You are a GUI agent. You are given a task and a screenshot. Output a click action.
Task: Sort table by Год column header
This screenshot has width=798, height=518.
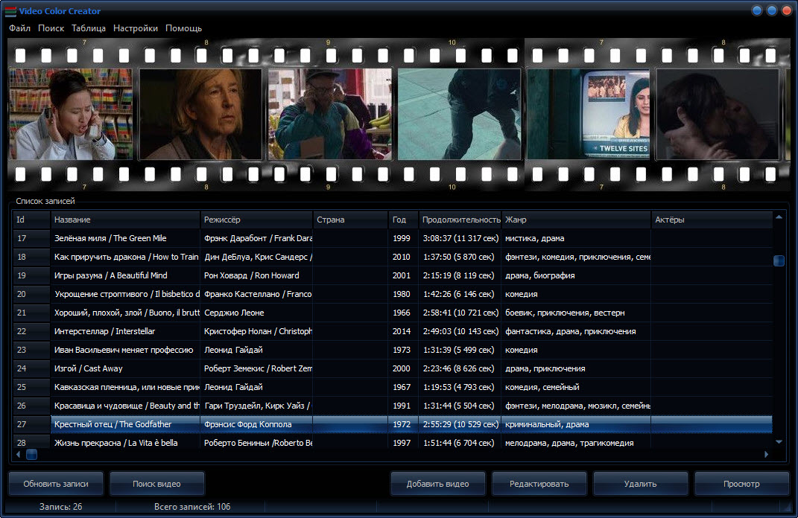(404, 220)
